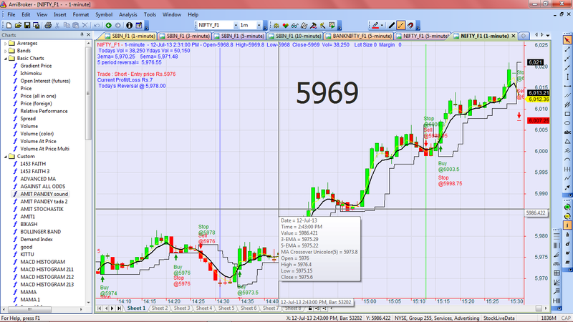The width and height of the screenshot is (573, 322).
Task: Pin the Charts panel with pushpin
Action: coord(82,34)
